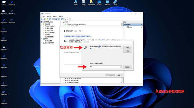
Task: Open the OneDrive desktop shortcut
Action: click(x=99, y=3)
